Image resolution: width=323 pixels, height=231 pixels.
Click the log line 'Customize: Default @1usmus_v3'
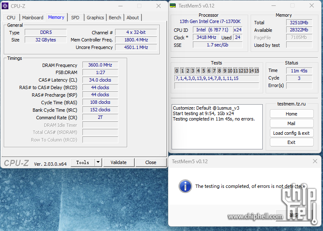click(206, 108)
